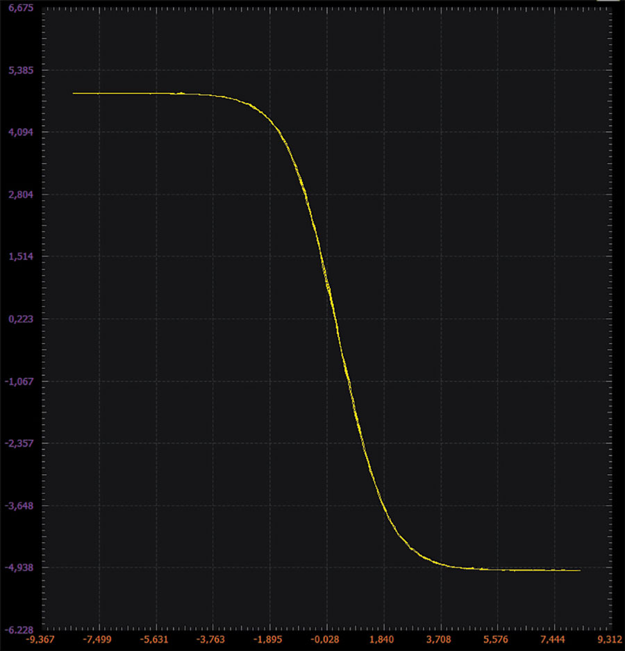Click the right ending tip of the yellow curve
625x651 pixels.
point(579,570)
